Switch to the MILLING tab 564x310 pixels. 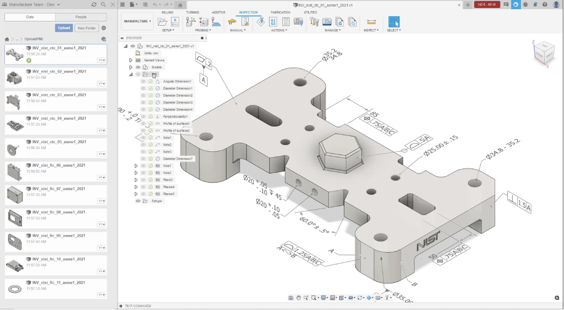tap(167, 12)
